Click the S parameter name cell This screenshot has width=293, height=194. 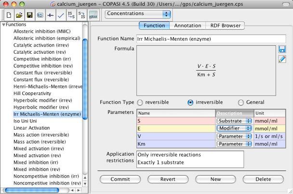click(176, 121)
